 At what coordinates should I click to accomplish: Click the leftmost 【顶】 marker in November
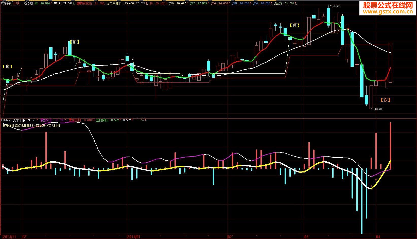tap(8, 67)
